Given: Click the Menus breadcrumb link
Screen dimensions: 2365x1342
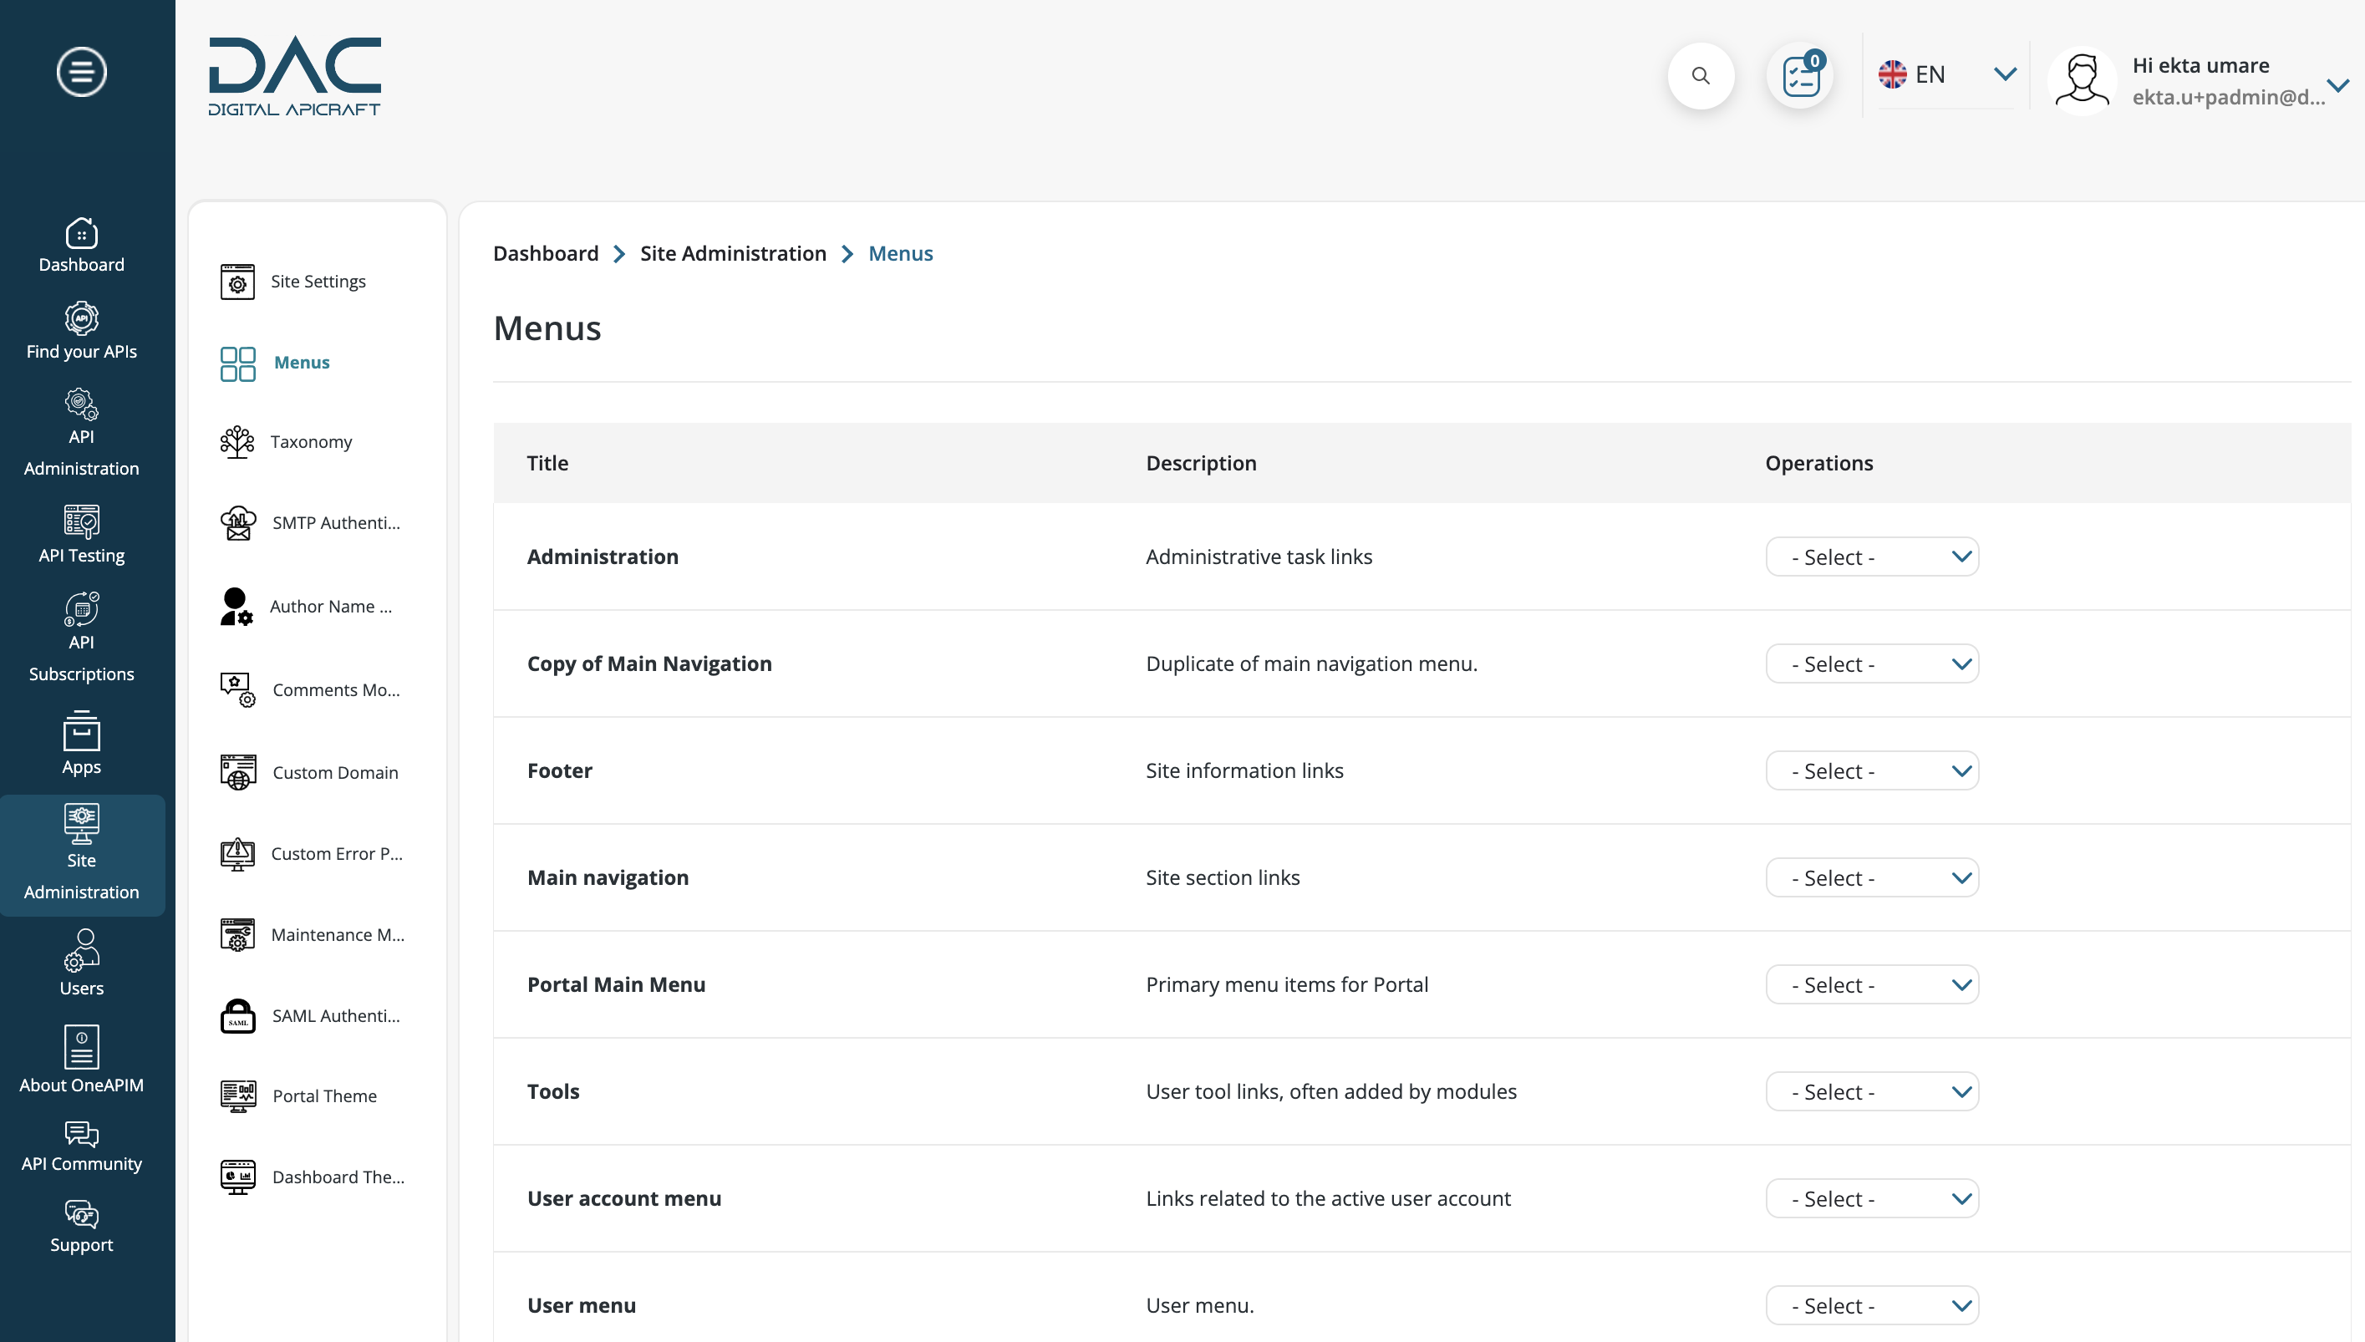Looking at the screenshot, I should coord(902,252).
